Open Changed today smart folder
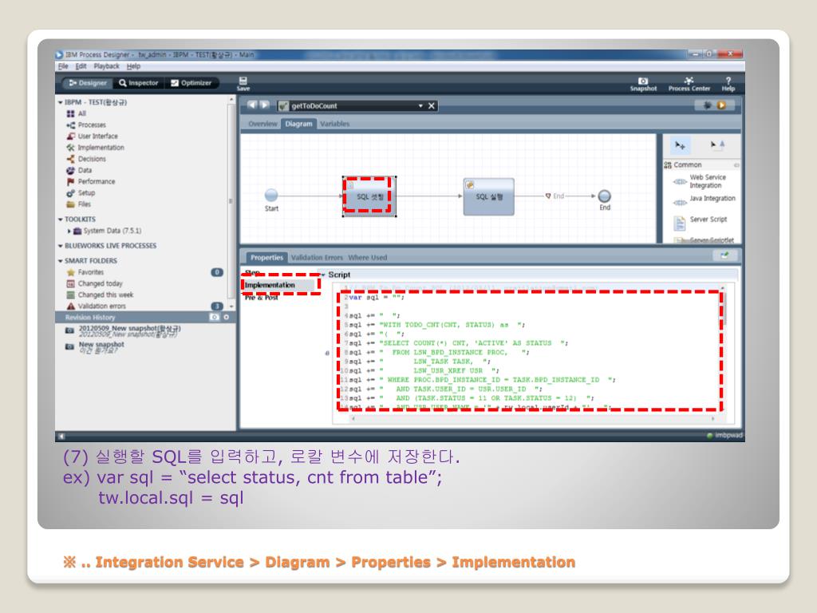 pos(94,283)
